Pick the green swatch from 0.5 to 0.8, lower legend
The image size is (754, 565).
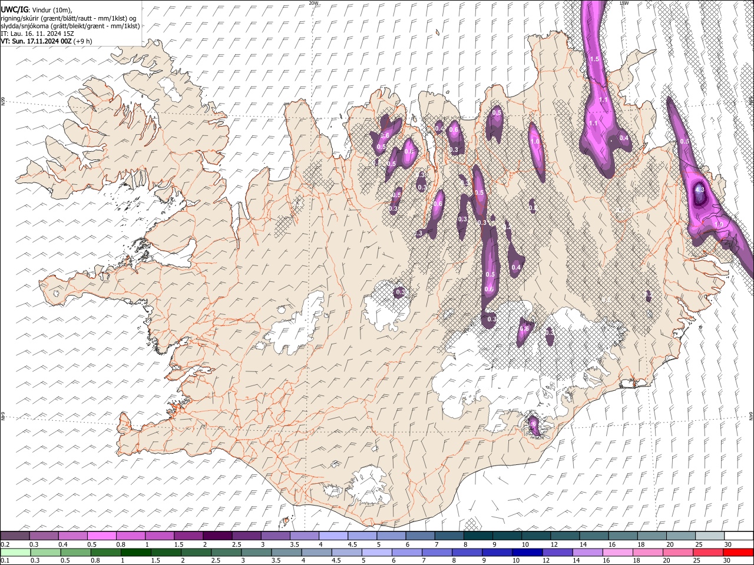(75, 553)
